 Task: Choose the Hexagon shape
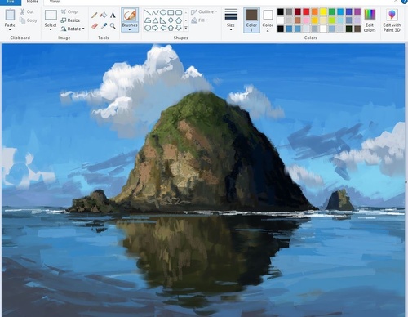pos(147,28)
